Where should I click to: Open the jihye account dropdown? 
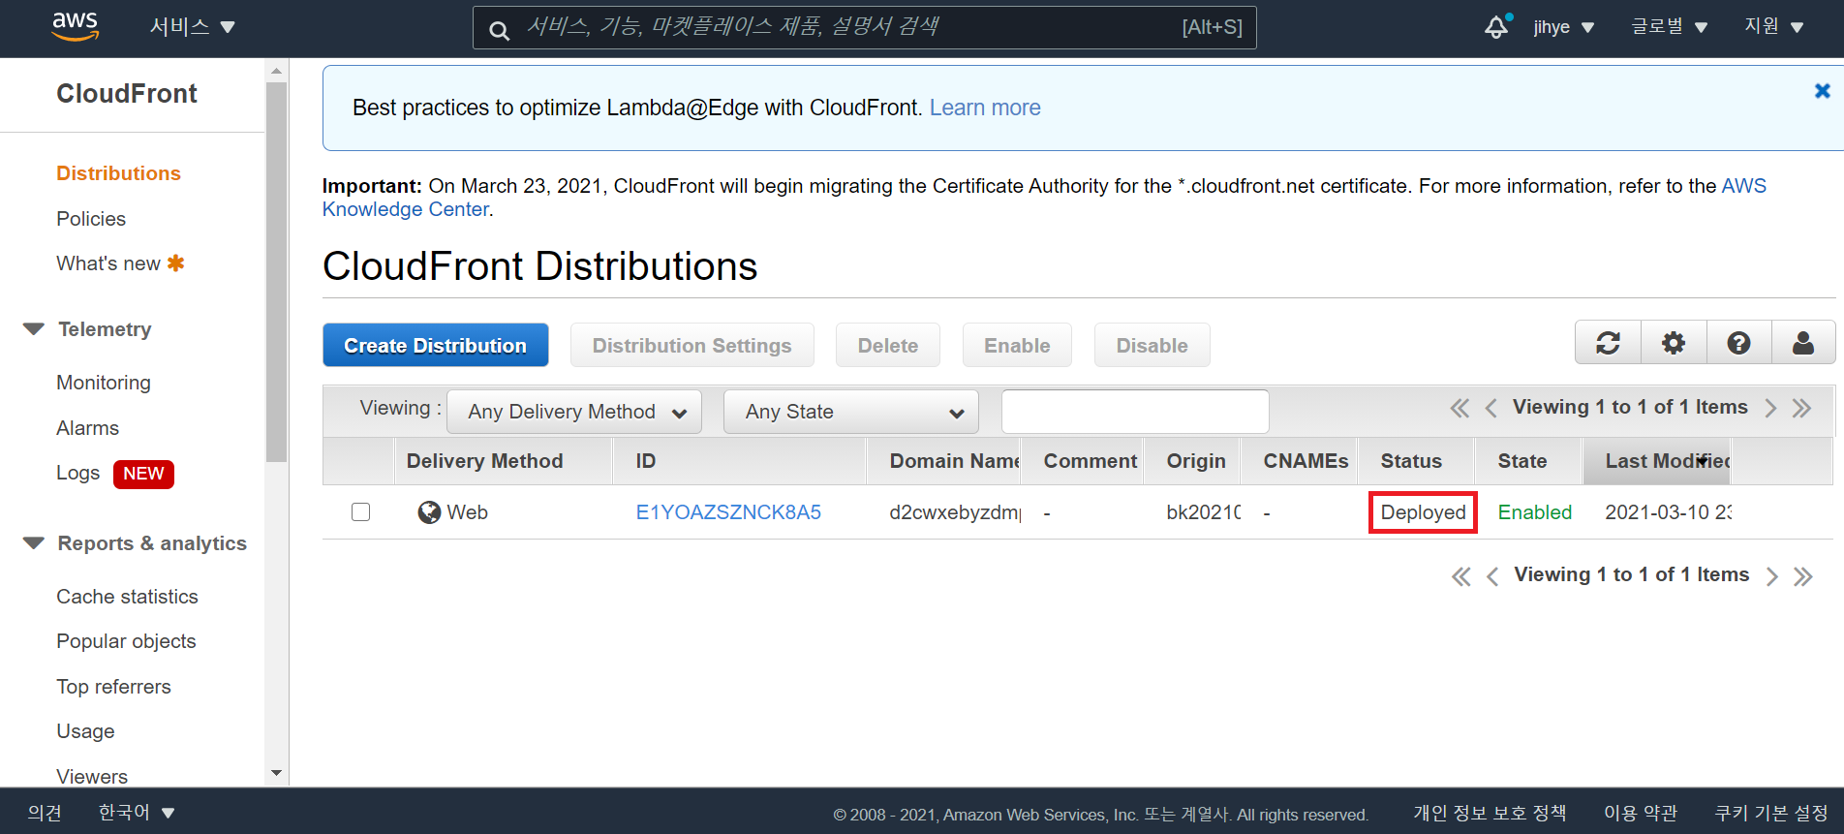click(x=1563, y=27)
